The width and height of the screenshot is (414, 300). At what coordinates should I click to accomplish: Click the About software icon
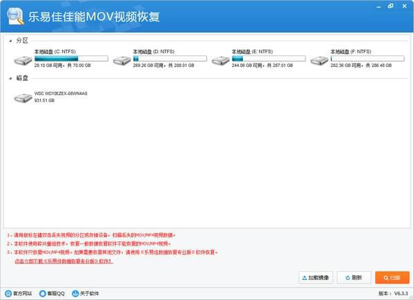pyautogui.click(x=75, y=293)
